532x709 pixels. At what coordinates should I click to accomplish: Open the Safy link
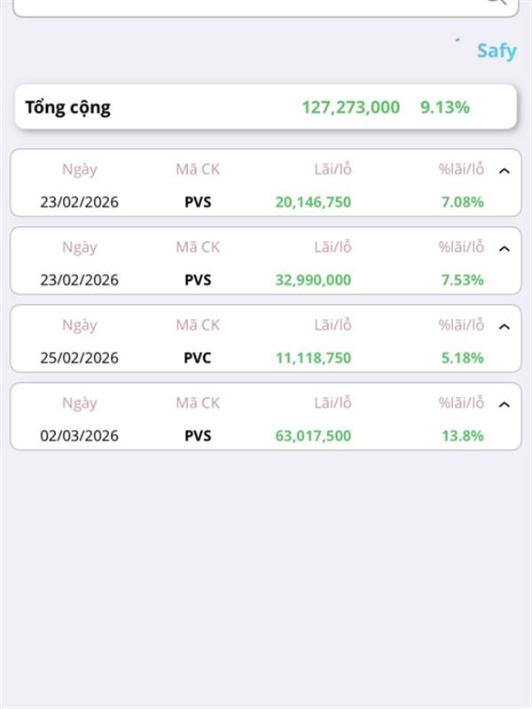tap(496, 51)
